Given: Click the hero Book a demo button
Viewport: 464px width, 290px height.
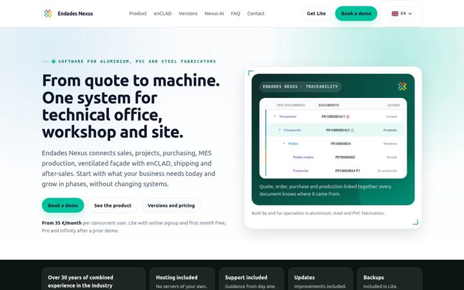Looking at the screenshot, I should 63,206.
